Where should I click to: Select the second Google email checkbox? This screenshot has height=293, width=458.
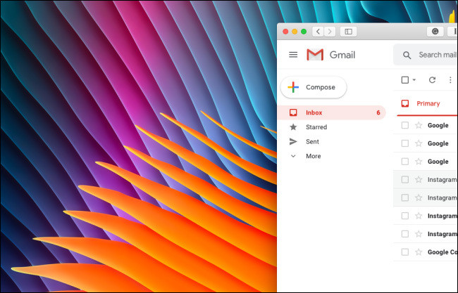pyautogui.click(x=405, y=143)
